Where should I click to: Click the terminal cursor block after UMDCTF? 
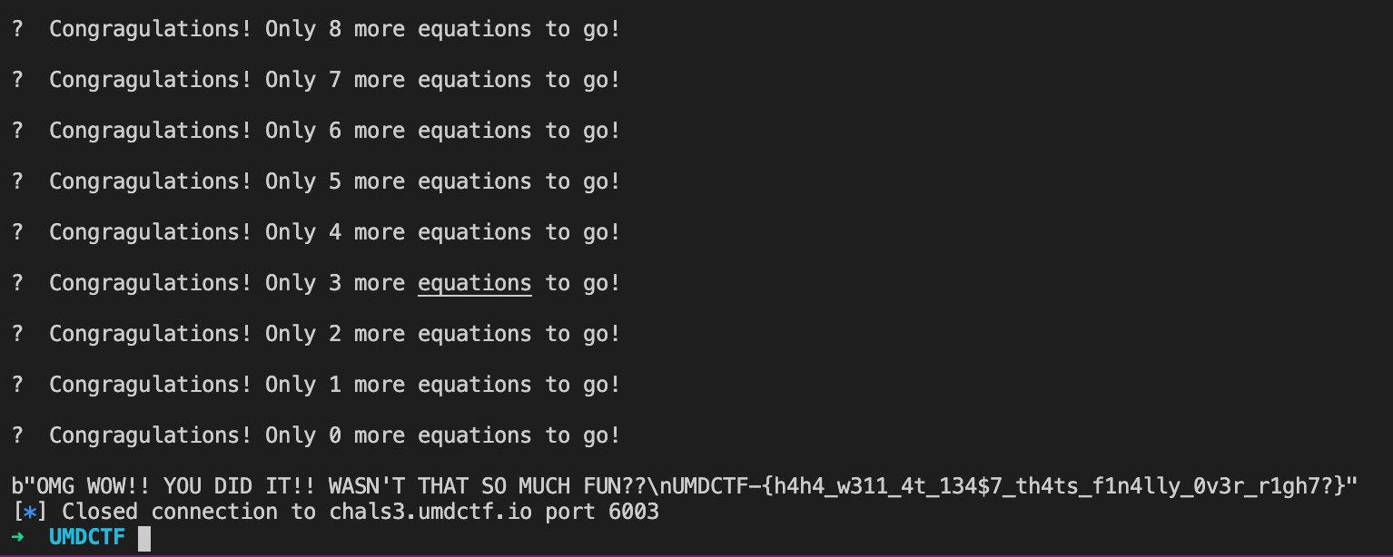click(144, 538)
